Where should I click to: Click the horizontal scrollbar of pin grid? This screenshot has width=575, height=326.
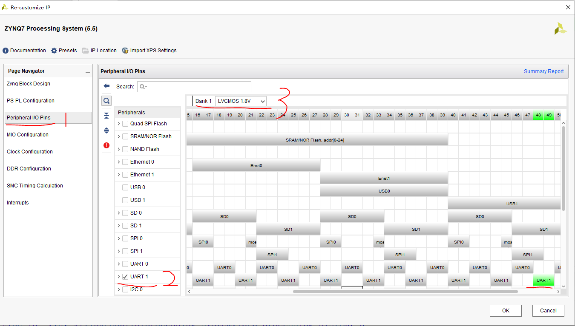point(405,292)
